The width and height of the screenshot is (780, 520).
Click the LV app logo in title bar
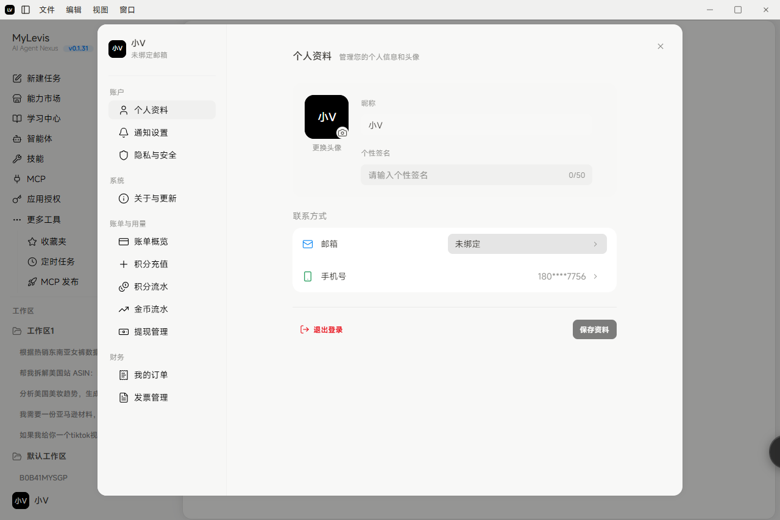click(10, 10)
